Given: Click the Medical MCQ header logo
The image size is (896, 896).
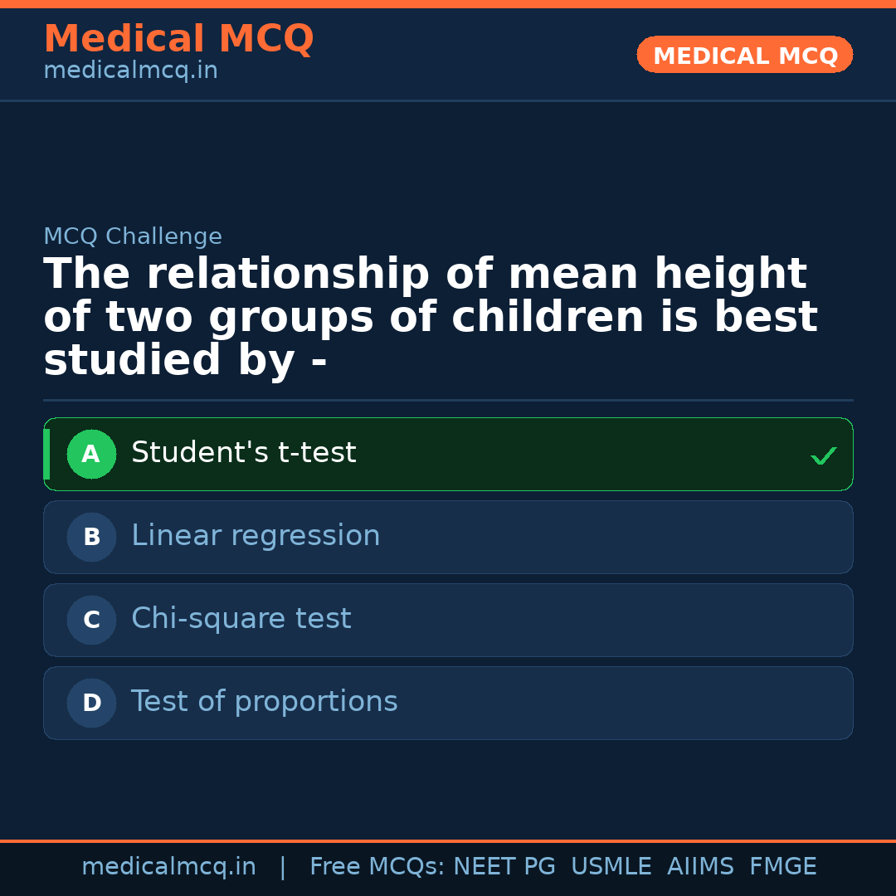Looking at the screenshot, I should (178, 38).
